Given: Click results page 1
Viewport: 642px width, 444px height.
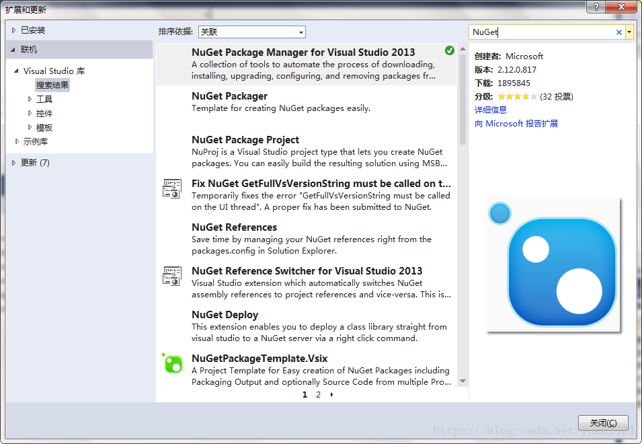Looking at the screenshot, I should click(305, 394).
